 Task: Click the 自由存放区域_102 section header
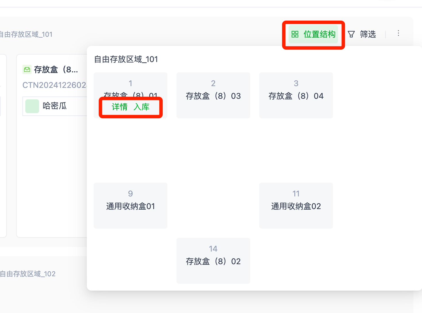tap(28, 274)
